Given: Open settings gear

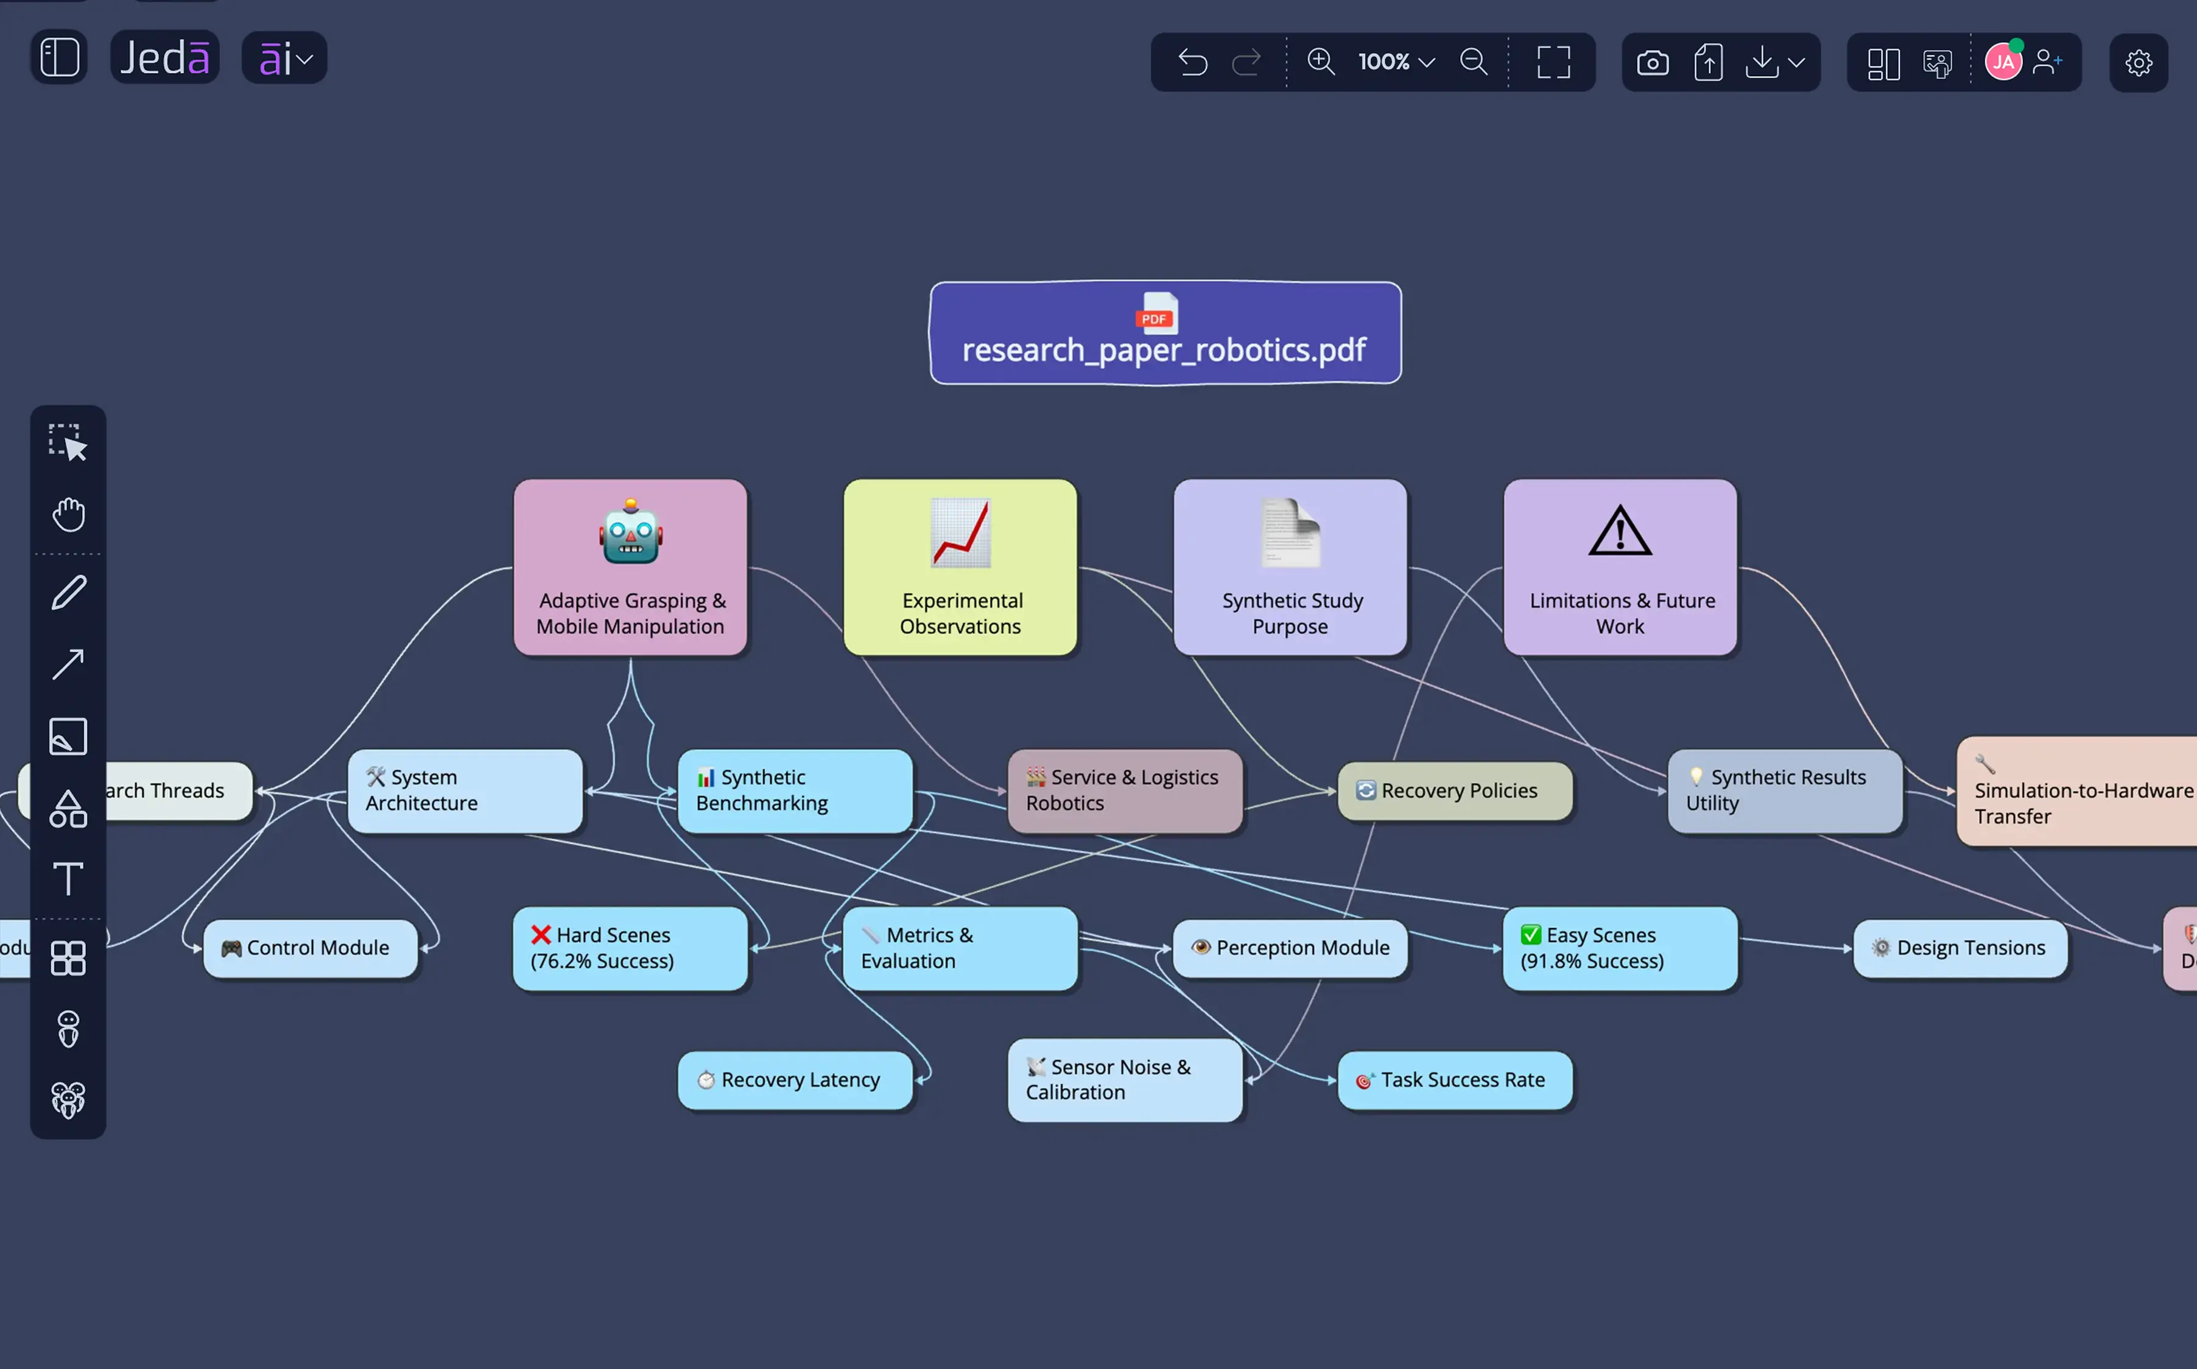Looking at the screenshot, I should [2138, 63].
